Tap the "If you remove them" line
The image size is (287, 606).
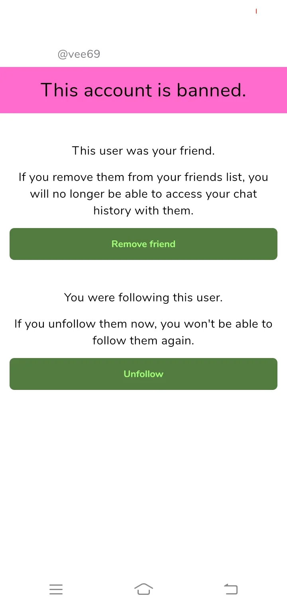[x=143, y=177]
